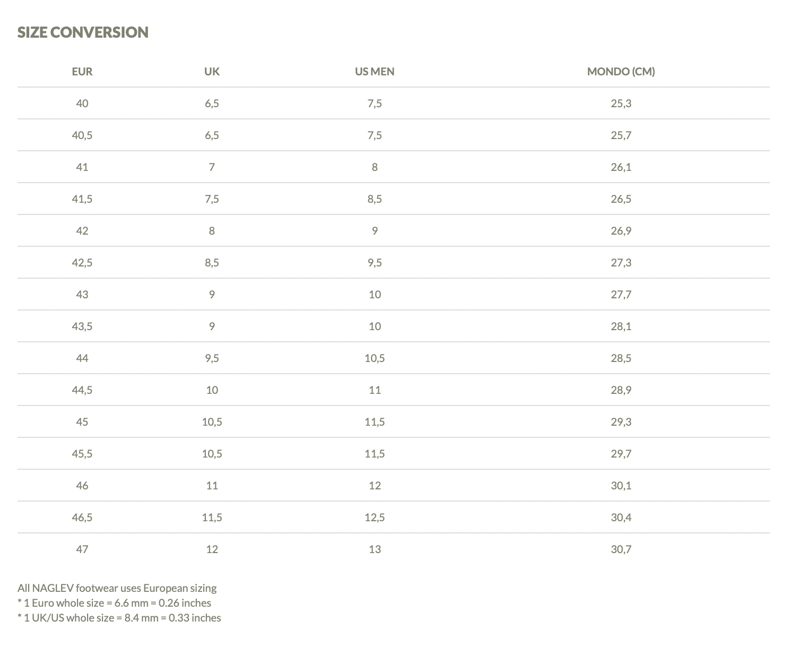This screenshot has height=655, width=795.
Task: Select Mondo value 26,9
Action: [x=621, y=230]
